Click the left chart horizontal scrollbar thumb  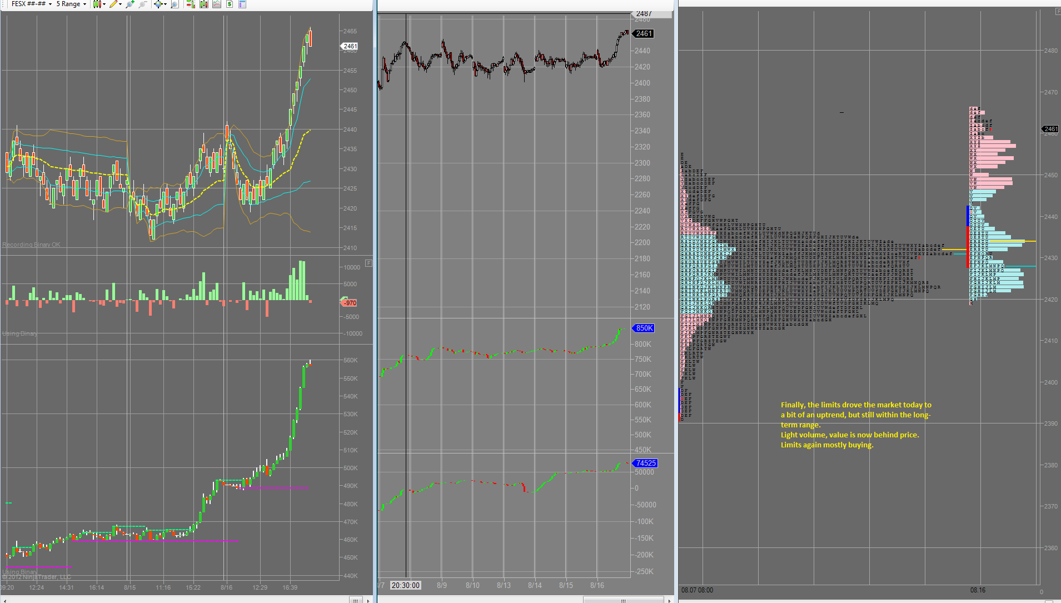356,600
